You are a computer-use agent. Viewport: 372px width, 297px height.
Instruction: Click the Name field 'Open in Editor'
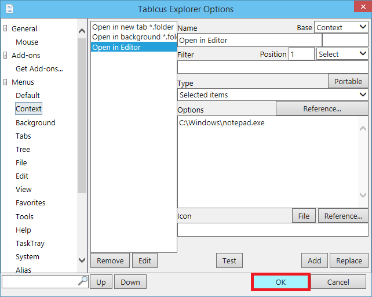249,40
